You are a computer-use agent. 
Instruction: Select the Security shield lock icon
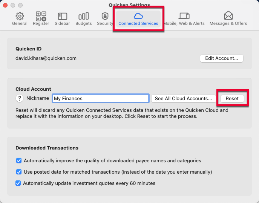[x=105, y=16]
